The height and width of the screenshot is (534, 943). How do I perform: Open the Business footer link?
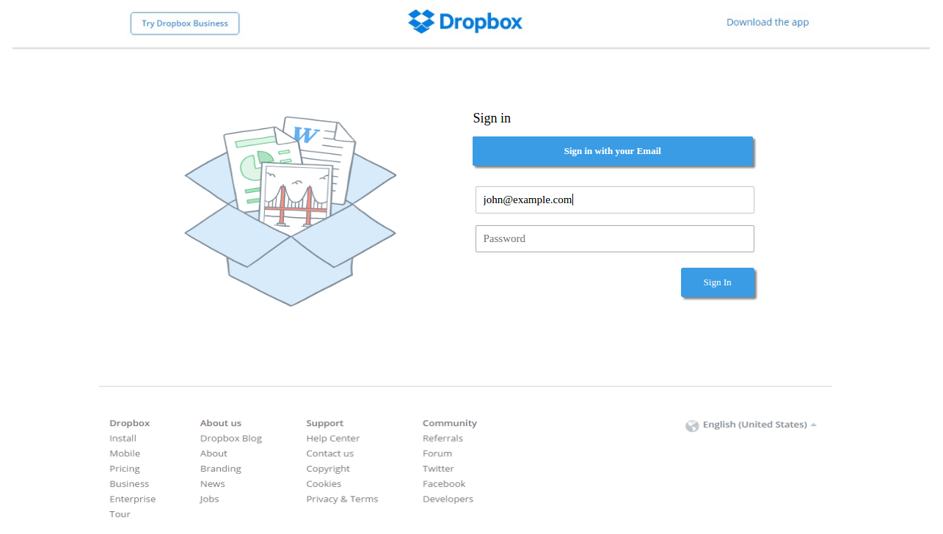pyautogui.click(x=129, y=483)
